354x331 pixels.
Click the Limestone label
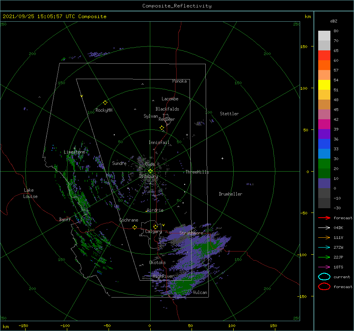(x=74, y=152)
